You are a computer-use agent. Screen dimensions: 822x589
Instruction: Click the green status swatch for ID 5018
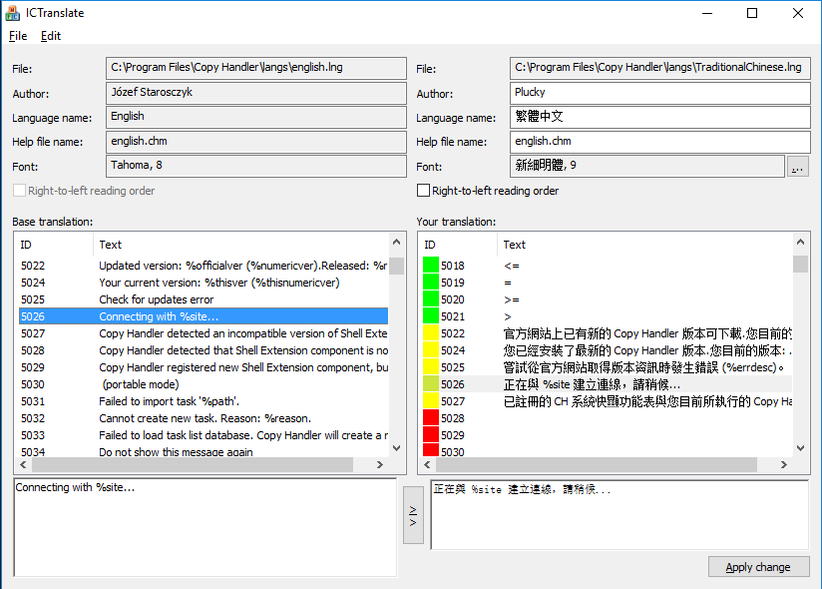click(x=431, y=265)
